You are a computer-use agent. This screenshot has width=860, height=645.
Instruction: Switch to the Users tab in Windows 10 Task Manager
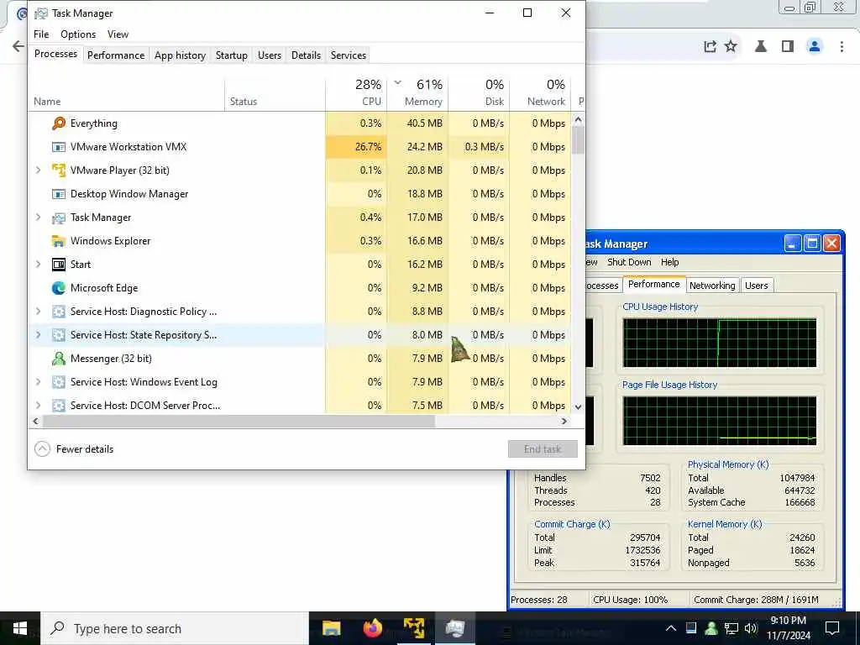point(270,55)
